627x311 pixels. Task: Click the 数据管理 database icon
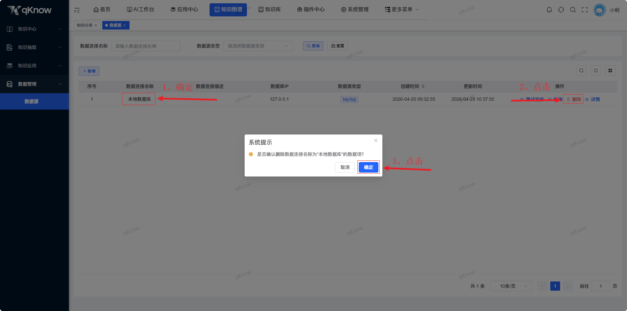pos(10,84)
